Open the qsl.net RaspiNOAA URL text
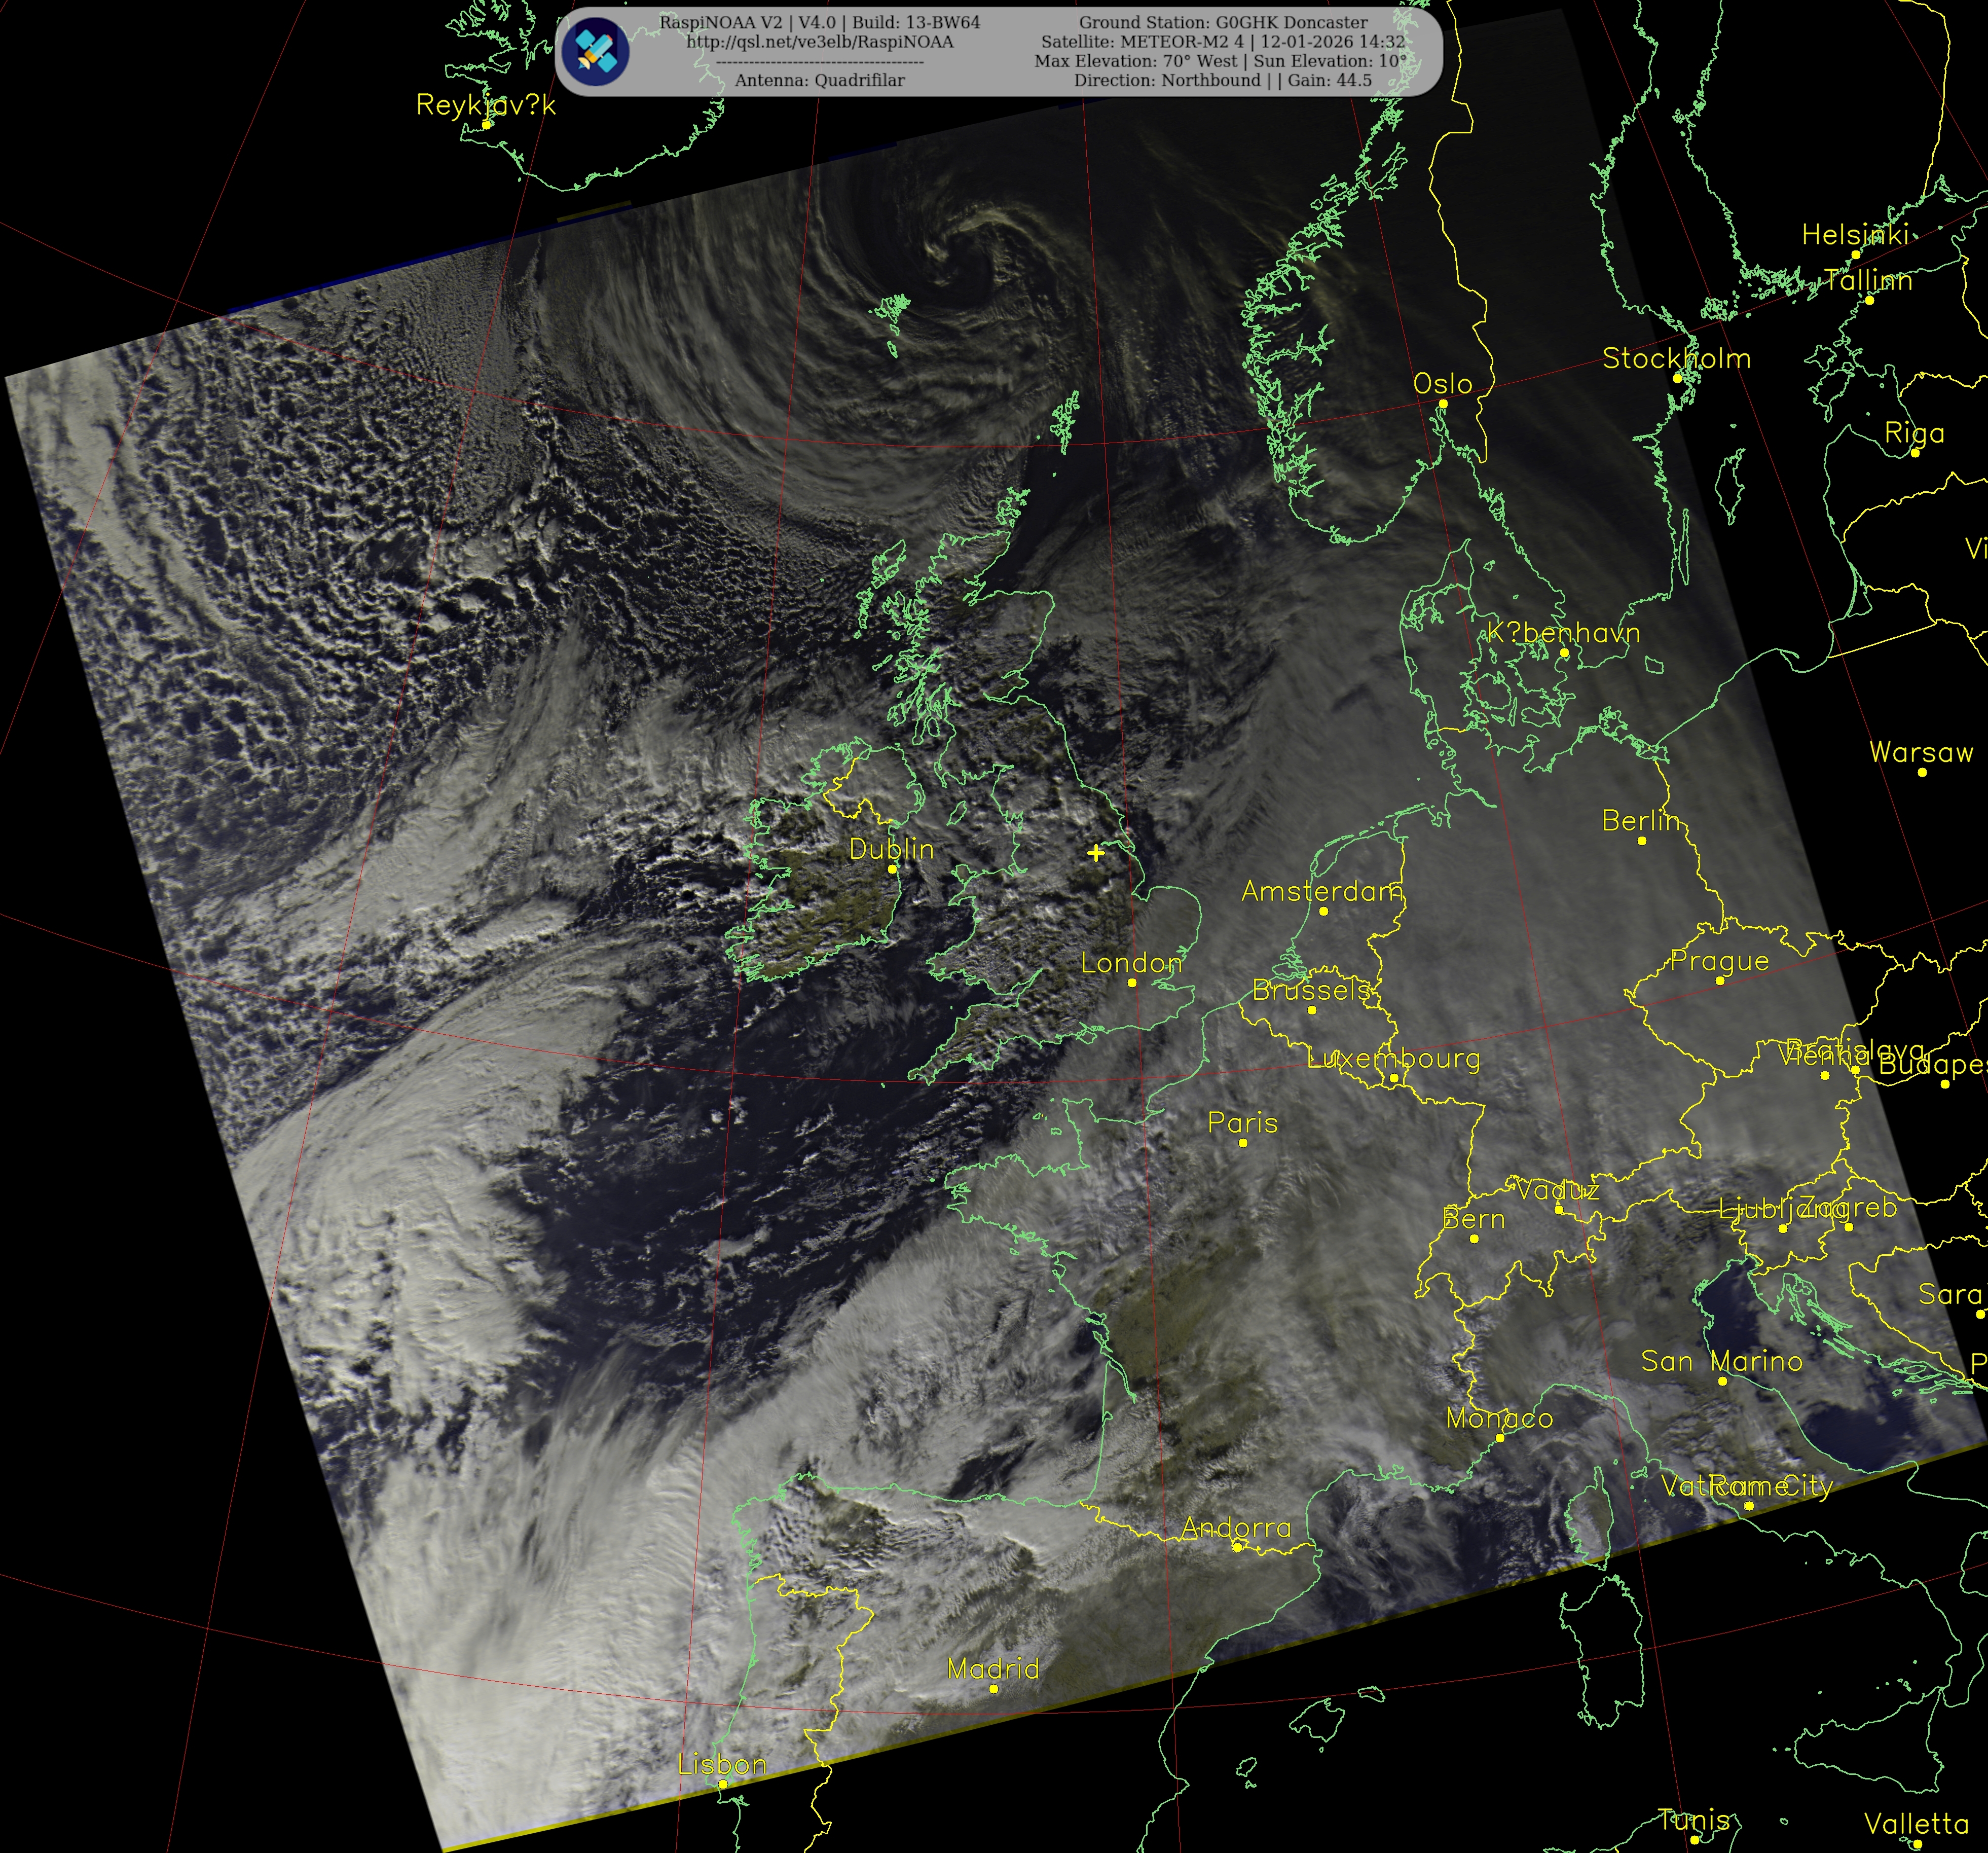This screenshot has width=1988, height=1853. click(x=819, y=42)
